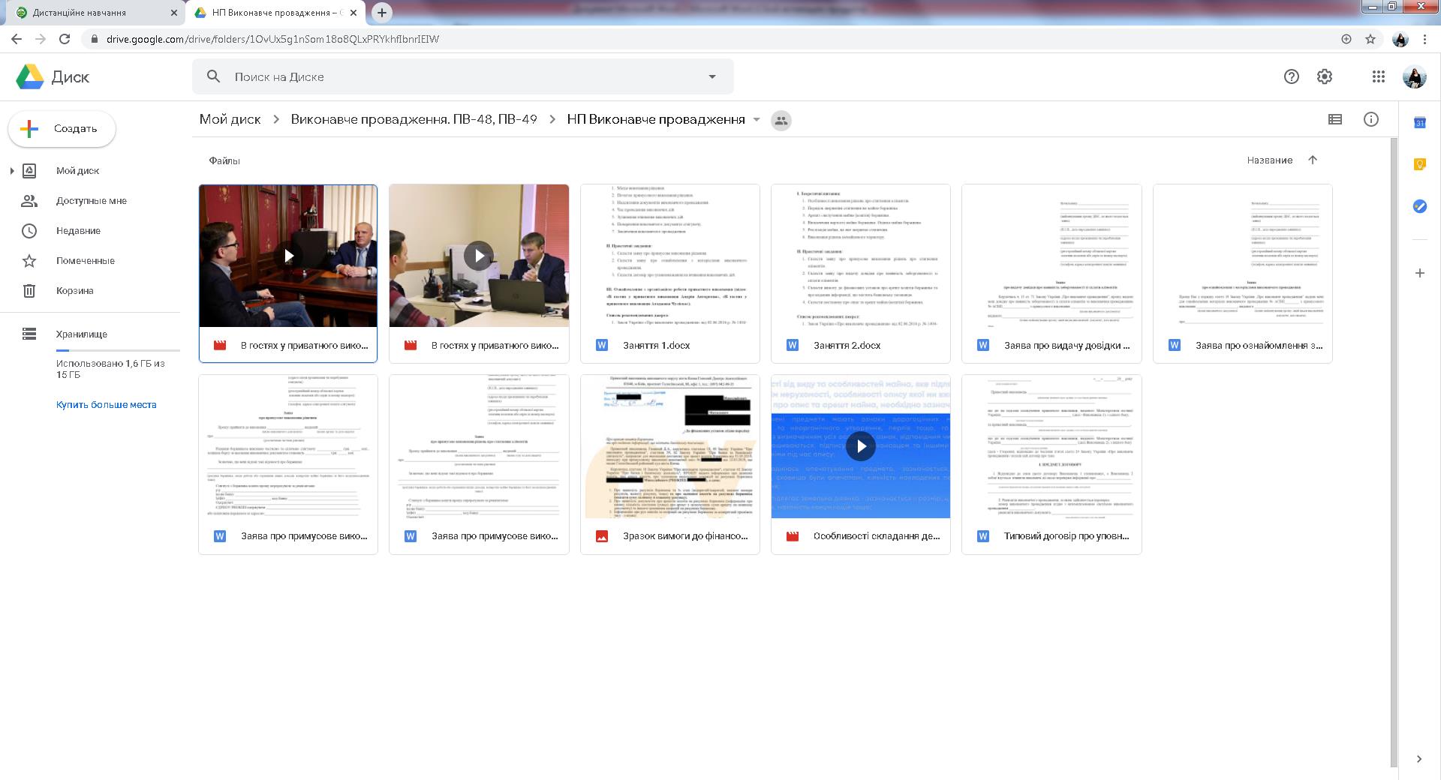Viewport: 1441px width, 780px height.
Task: Click the vertical scrollbar of file area
Action: click(1394, 452)
